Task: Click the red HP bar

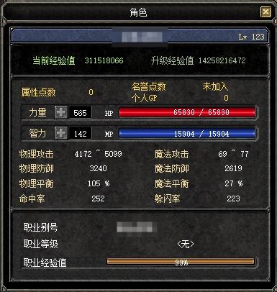Action: click(x=187, y=112)
